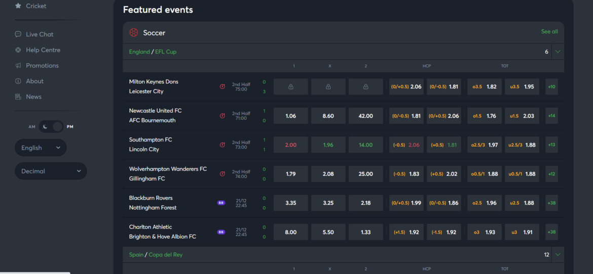Click bet builder badge for Blackburn Rovers
This screenshot has height=274, width=593.
[221, 203]
